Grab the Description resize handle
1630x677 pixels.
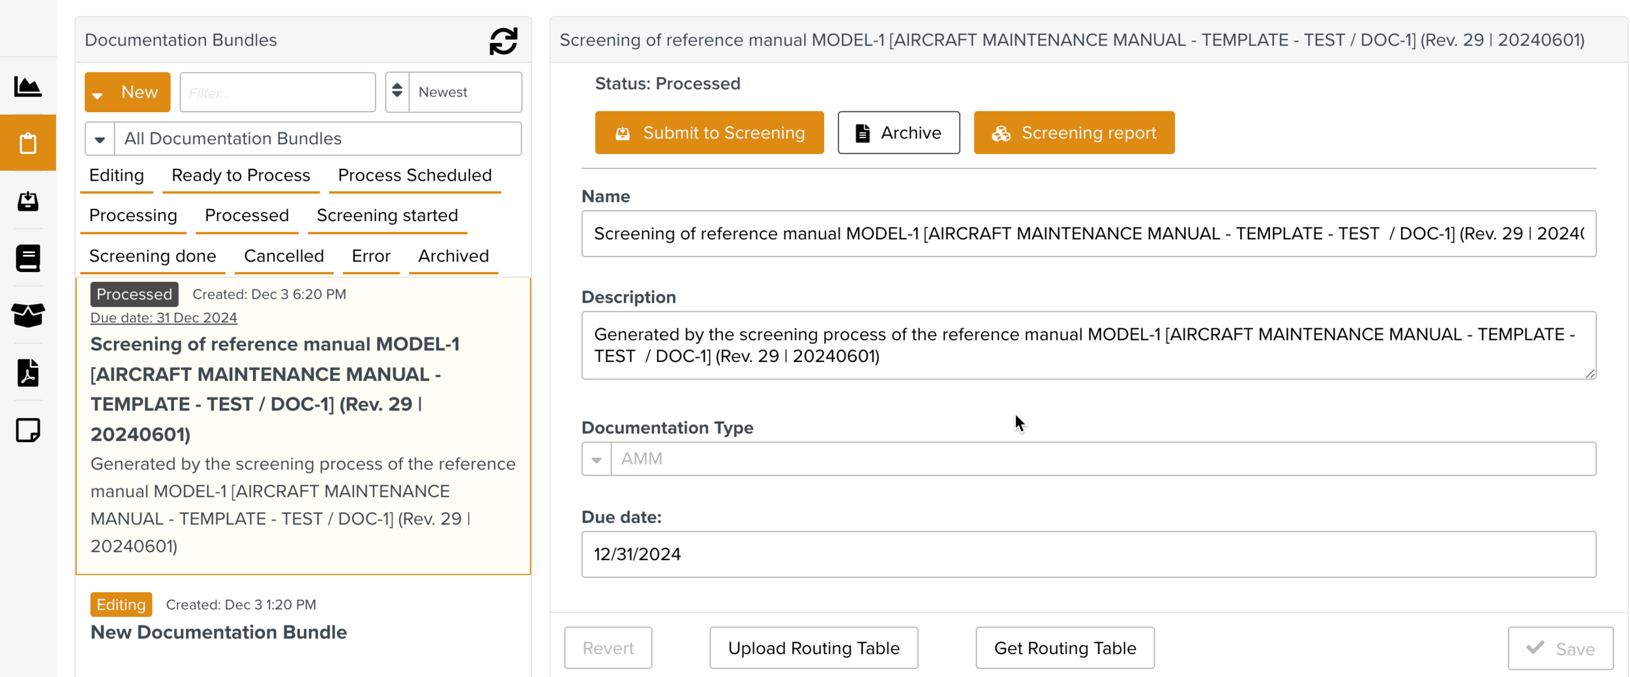[x=1590, y=373]
